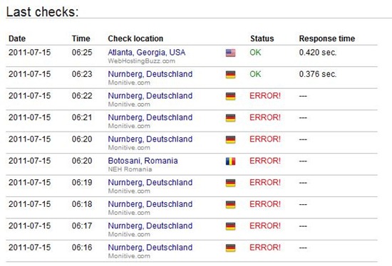Click the German flag on 06:21 row

pyautogui.click(x=230, y=118)
